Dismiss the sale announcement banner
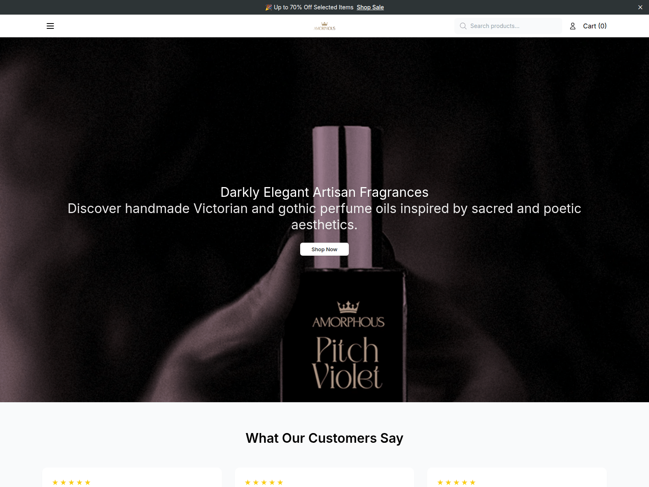 (x=640, y=7)
